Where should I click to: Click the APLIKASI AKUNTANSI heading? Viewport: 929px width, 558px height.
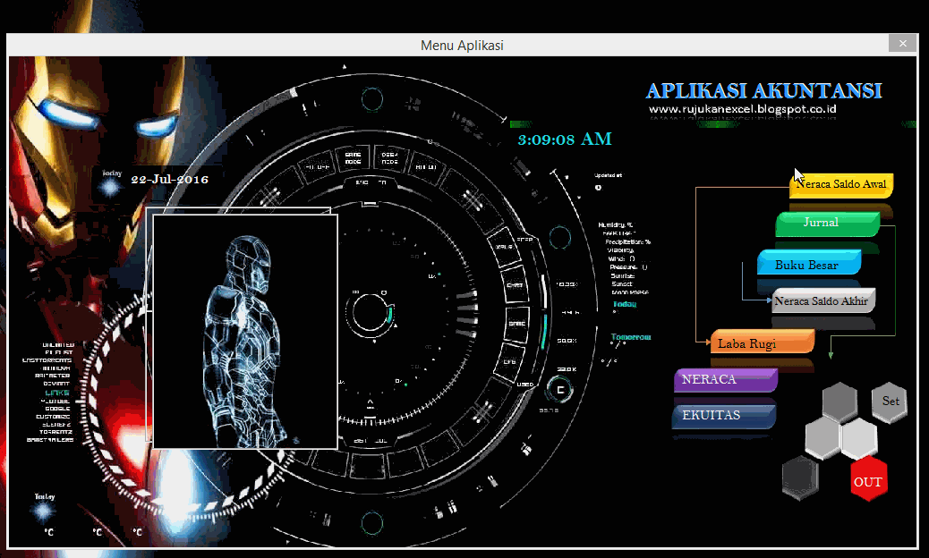pyautogui.click(x=763, y=90)
